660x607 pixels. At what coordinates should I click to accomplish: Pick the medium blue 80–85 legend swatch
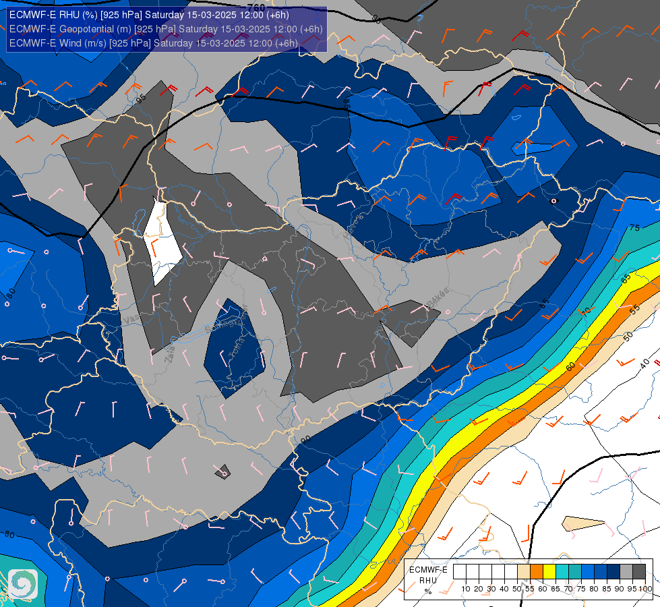[x=601, y=572]
